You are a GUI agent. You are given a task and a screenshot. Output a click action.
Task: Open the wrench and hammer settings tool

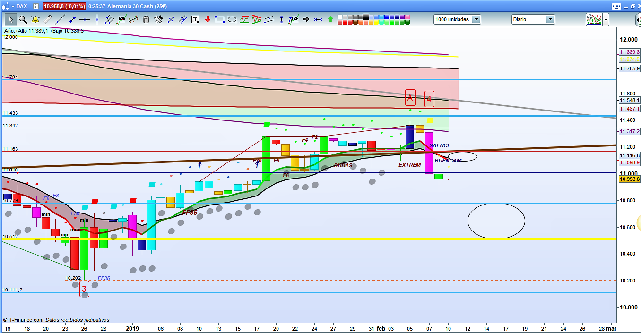[x=158, y=19]
